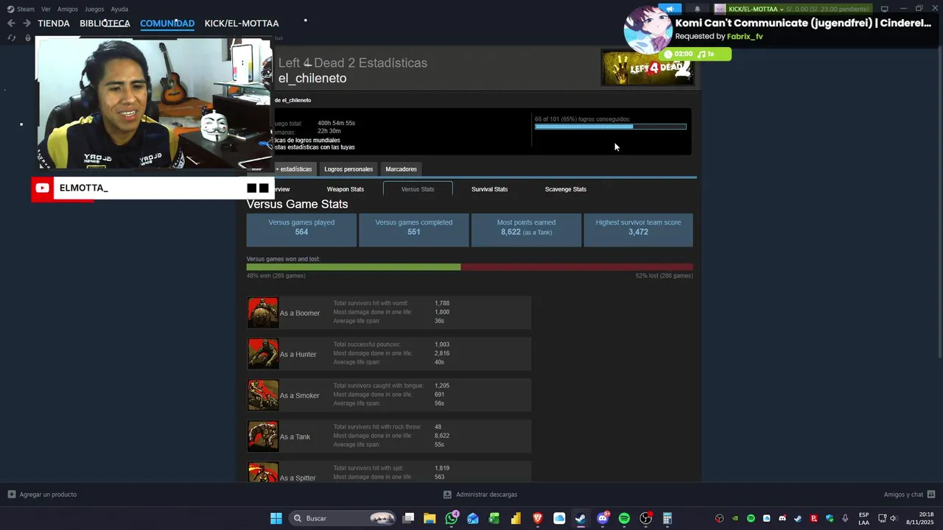Click the Big Picture mode monitor icon

pyautogui.click(x=885, y=9)
